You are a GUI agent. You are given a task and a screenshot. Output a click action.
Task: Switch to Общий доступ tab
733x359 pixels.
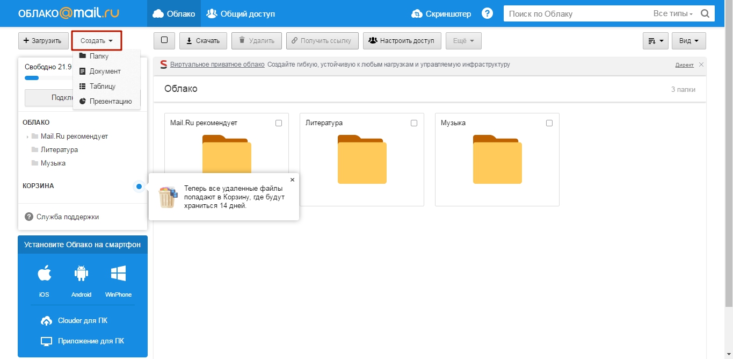(x=241, y=13)
